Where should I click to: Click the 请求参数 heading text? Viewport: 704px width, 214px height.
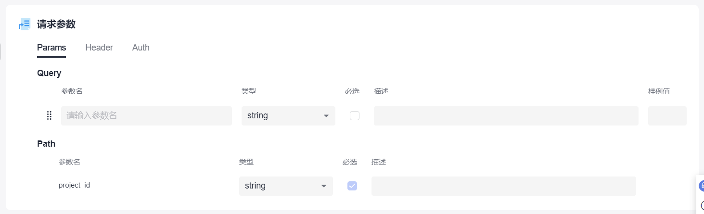pyautogui.click(x=56, y=24)
